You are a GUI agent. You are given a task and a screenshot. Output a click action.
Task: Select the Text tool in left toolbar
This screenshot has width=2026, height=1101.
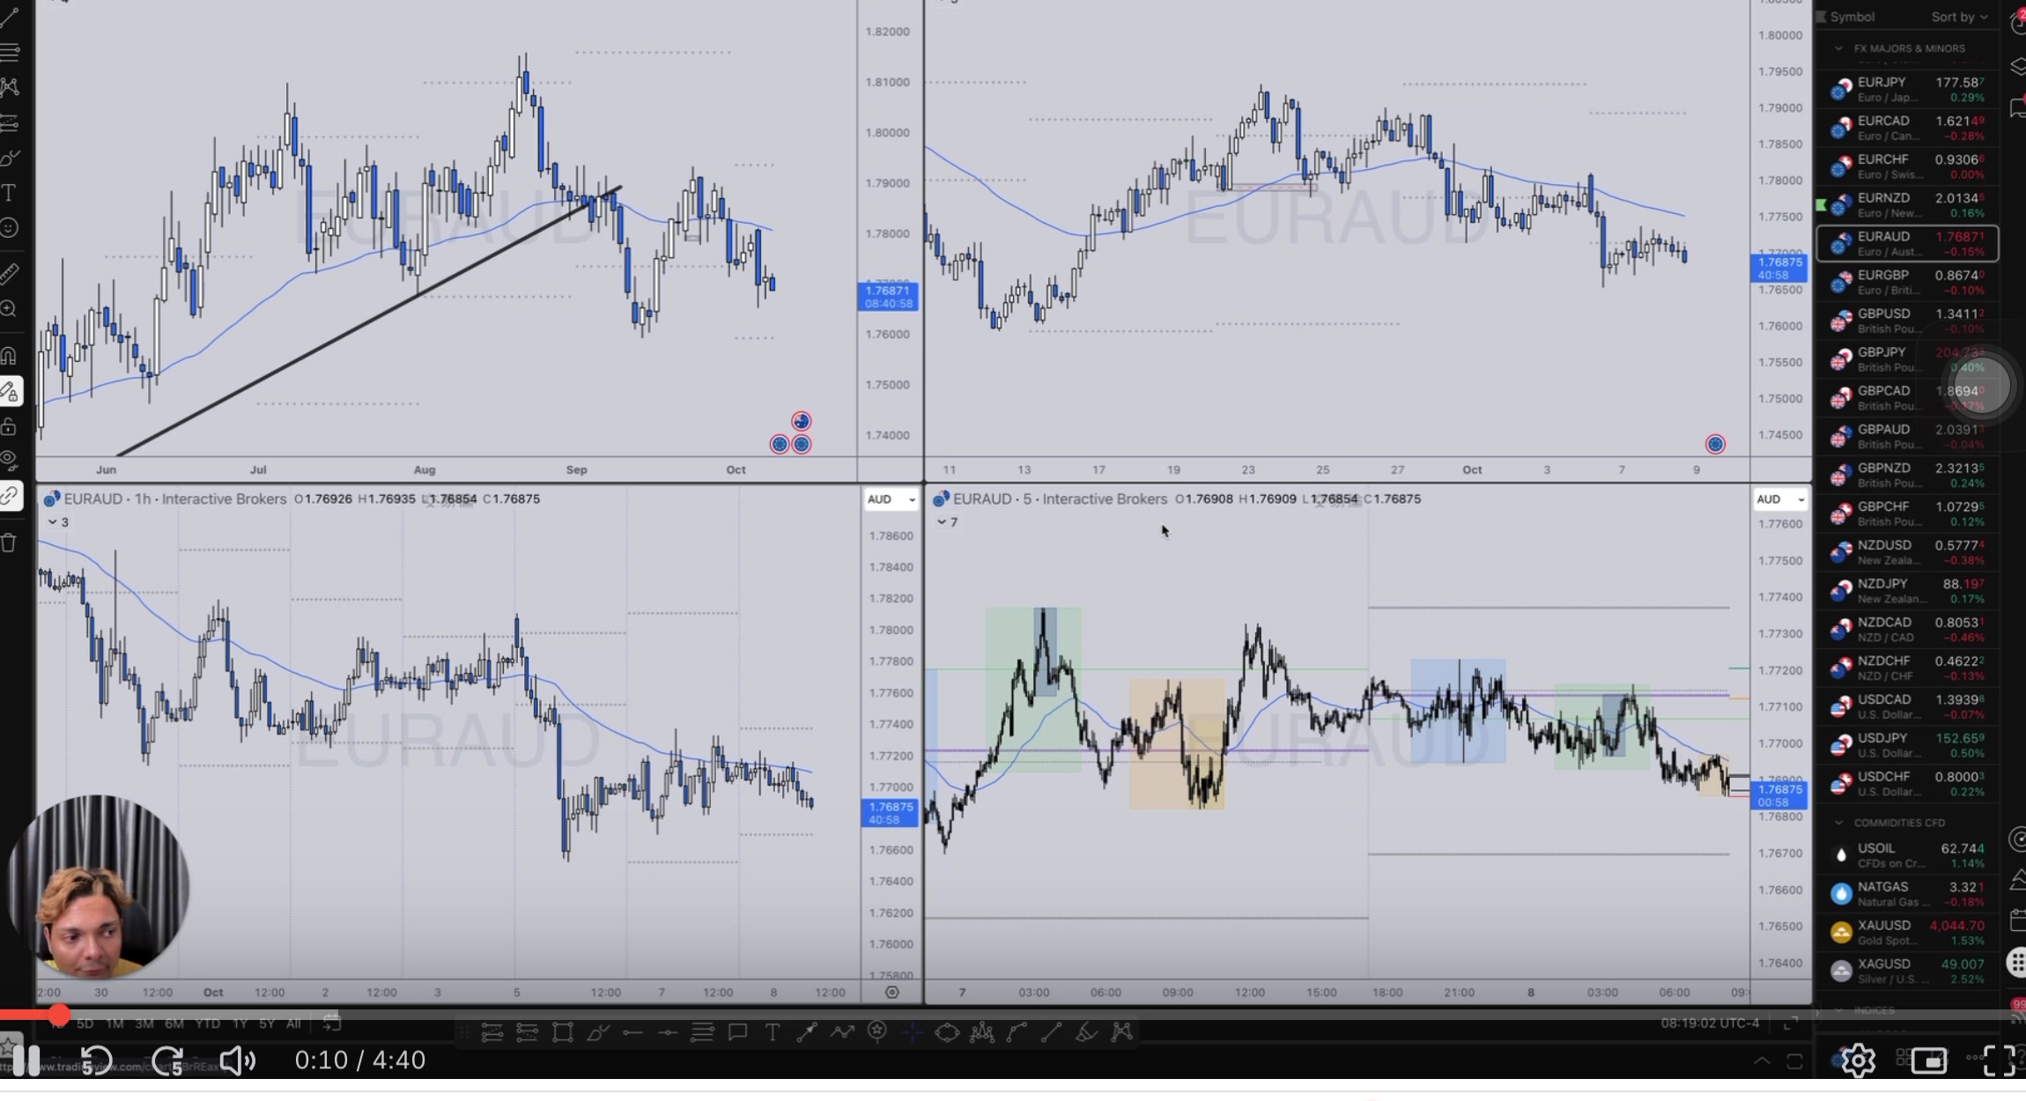click(x=10, y=193)
